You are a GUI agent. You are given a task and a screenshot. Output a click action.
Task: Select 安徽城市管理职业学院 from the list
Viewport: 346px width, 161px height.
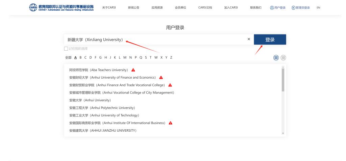pos(122,92)
